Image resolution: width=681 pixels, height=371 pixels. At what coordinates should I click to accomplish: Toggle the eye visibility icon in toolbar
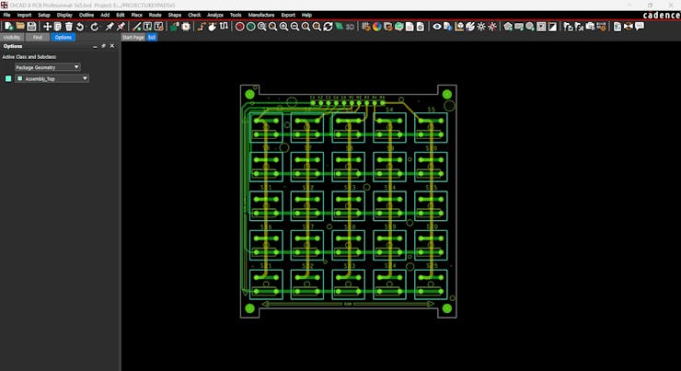point(437,27)
